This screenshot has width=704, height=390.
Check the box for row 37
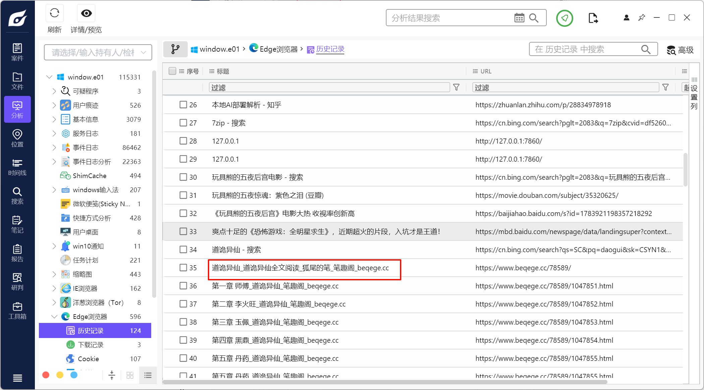pyautogui.click(x=183, y=304)
